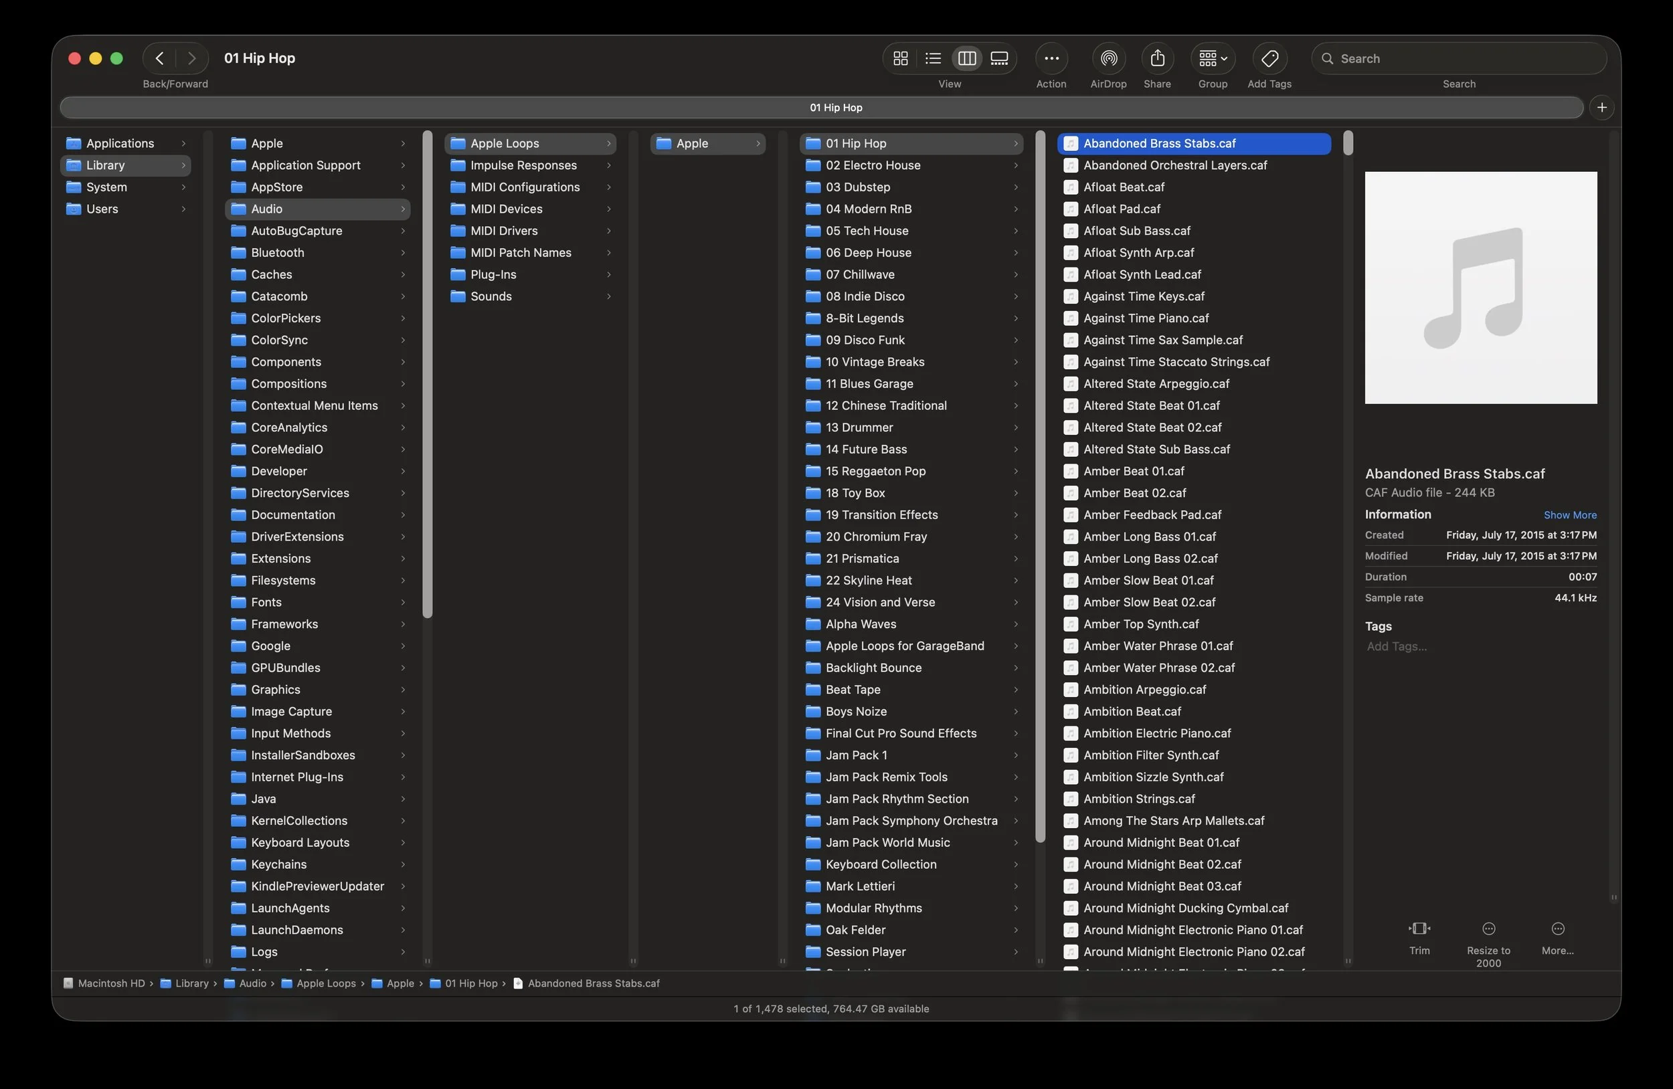Click the Share toolbar icon

tap(1157, 58)
